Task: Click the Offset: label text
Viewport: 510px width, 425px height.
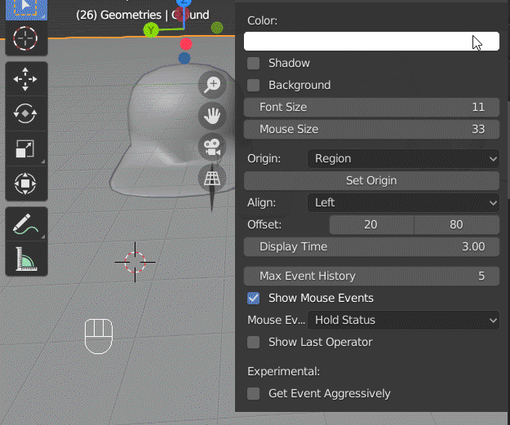Action: click(x=264, y=224)
